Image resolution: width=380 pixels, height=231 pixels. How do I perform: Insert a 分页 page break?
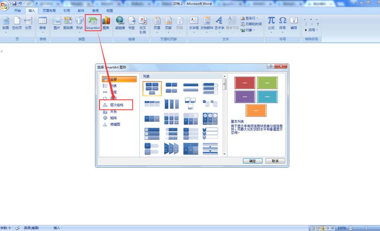pos(28,24)
